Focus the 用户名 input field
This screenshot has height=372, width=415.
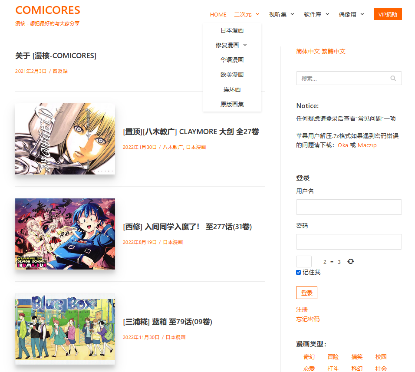click(349, 207)
